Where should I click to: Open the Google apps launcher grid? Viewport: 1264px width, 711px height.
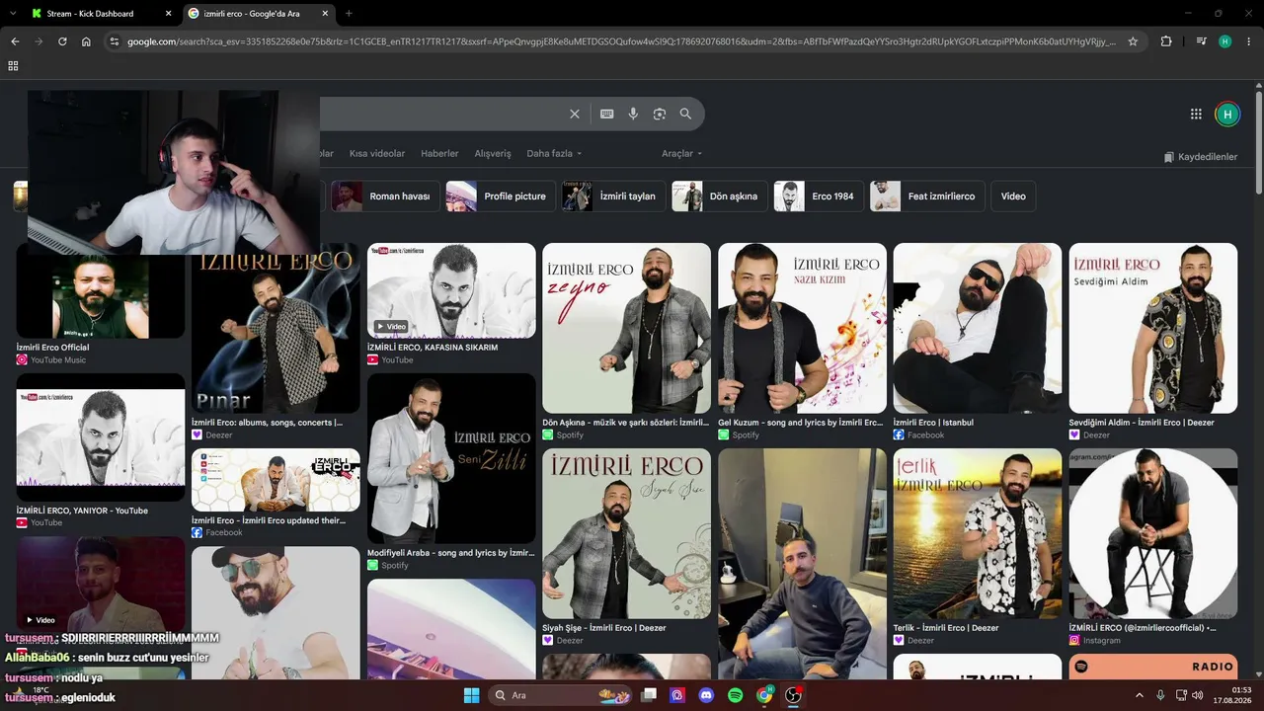pos(1196,114)
